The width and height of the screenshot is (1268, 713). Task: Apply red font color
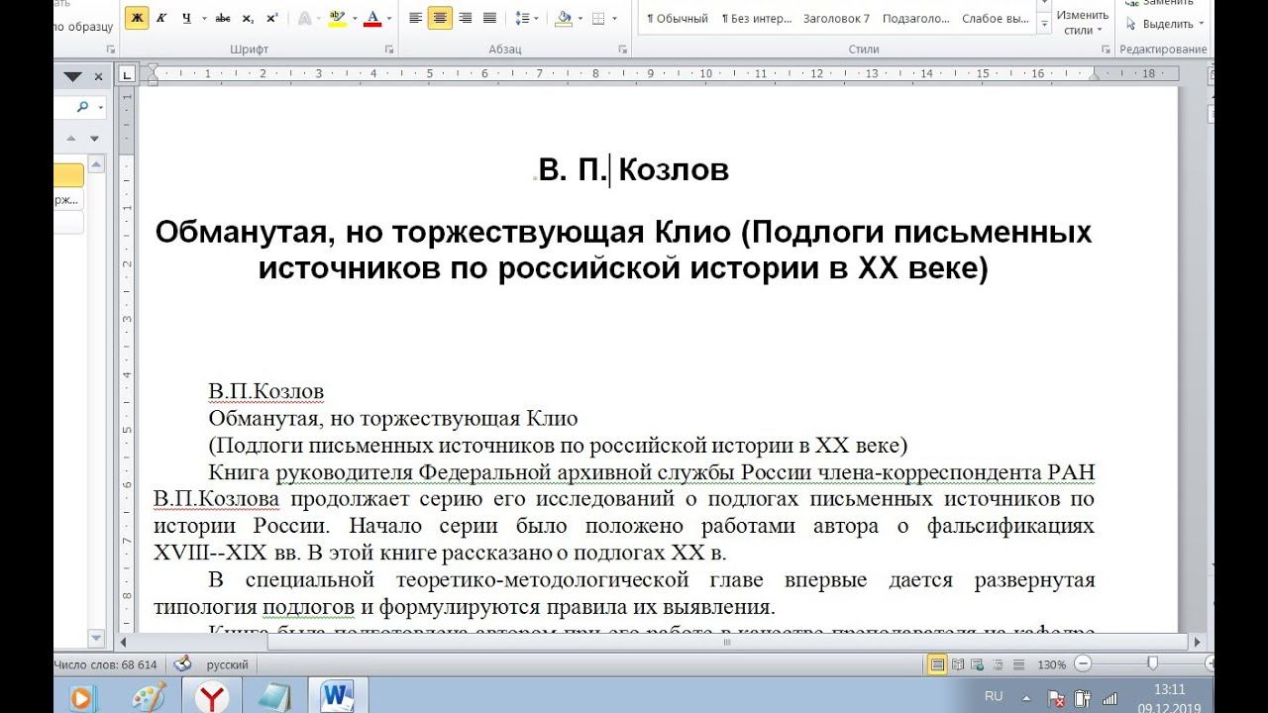point(372,18)
